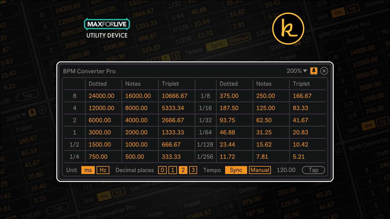Select dotted value 1500.00
The width and height of the screenshot is (390, 219).
(100, 144)
